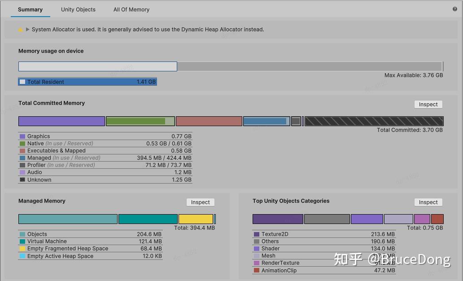Select the Graphics segment in the committed memory bar
Viewport: 463px width, 281px height.
[x=61, y=121]
